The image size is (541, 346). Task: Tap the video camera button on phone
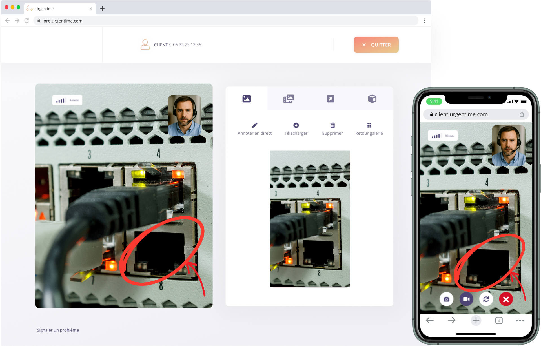click(466, 299)
